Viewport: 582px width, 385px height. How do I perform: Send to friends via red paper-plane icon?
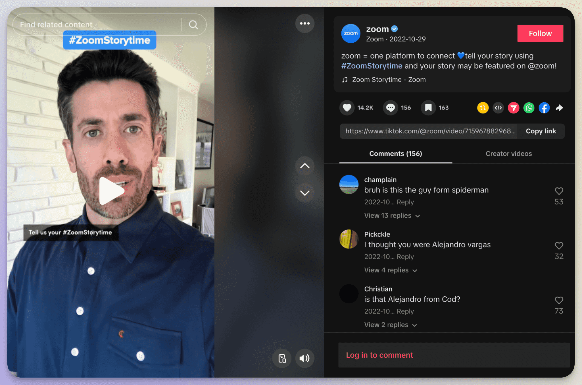513,108
